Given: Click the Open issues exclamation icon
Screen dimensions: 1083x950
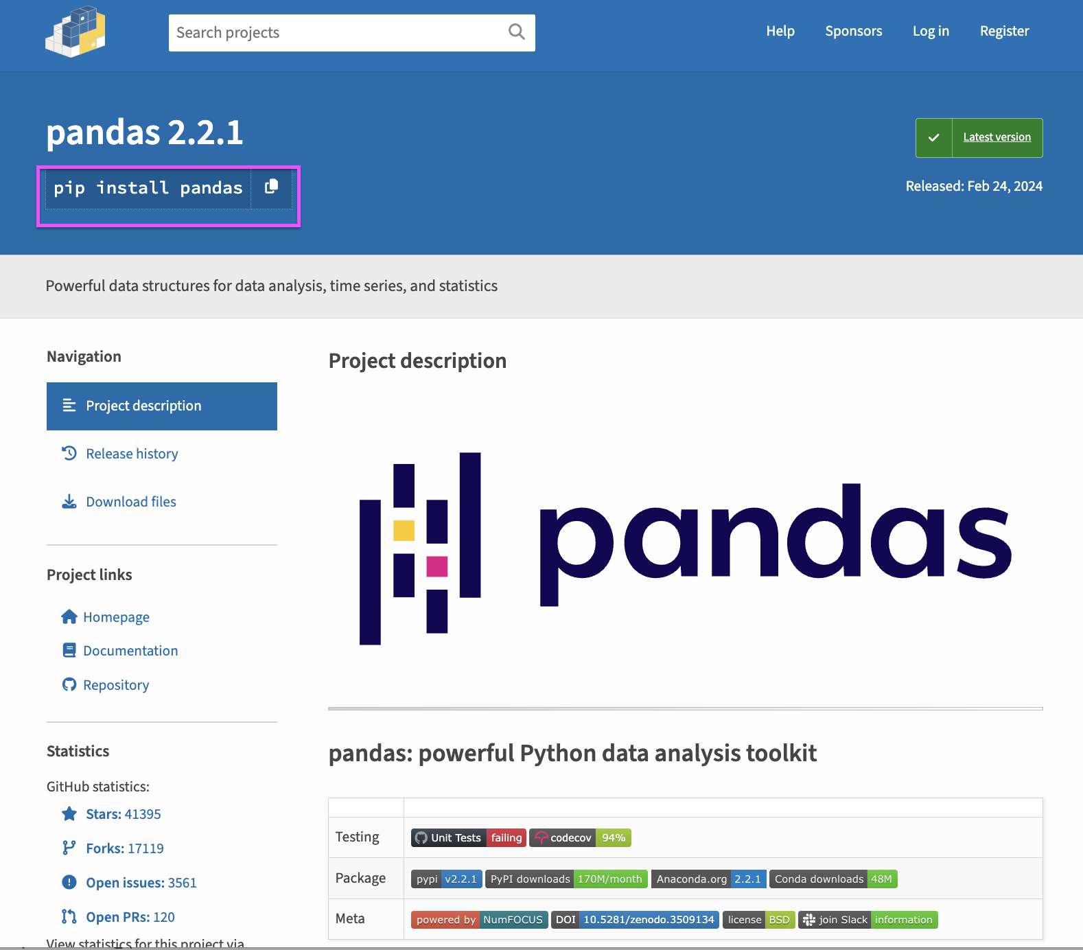Looking at the screenshot, I should [x=69, y=882].
